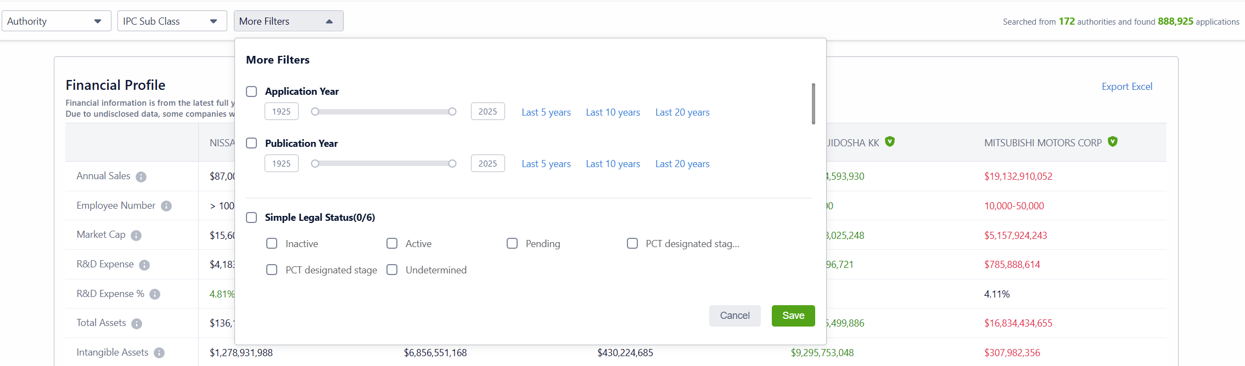Expand the IPC Sub Class dropdown
This screenshot has height=366, width=1245.
click(172, 21)
